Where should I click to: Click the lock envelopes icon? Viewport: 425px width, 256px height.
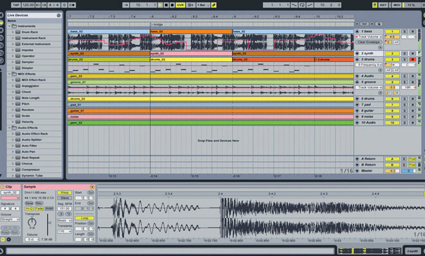point(379,24)
